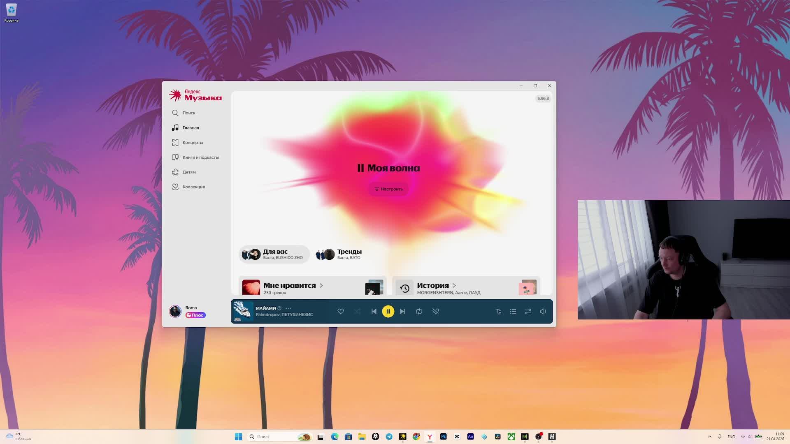The height and width of the screenshot is (444, 790).
Task: Select the Тренды wave option
Action: pos(339,254)
